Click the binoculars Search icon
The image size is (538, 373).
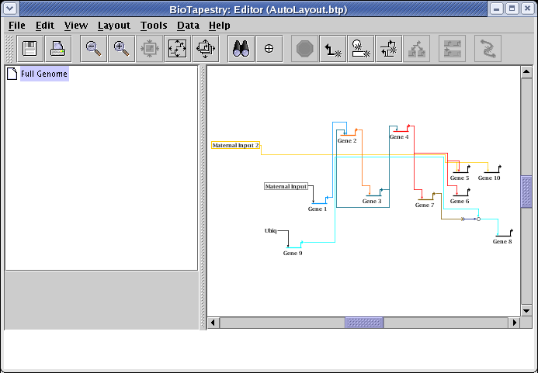(241, 49)
